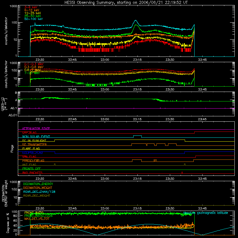Click the NON_SOLAR_EVENT flag label
This screenshot has height=238, width=238.
tap(36, 137)
